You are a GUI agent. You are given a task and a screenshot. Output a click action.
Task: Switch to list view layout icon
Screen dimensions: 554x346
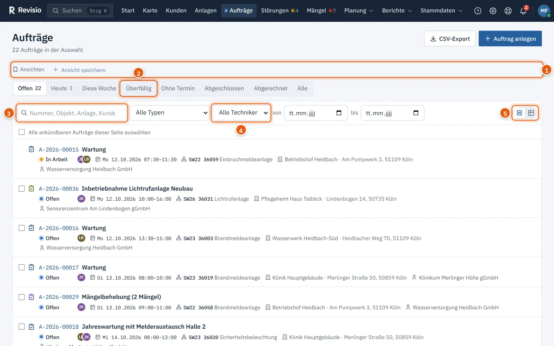pyautogui.click(x=519, y=113)
